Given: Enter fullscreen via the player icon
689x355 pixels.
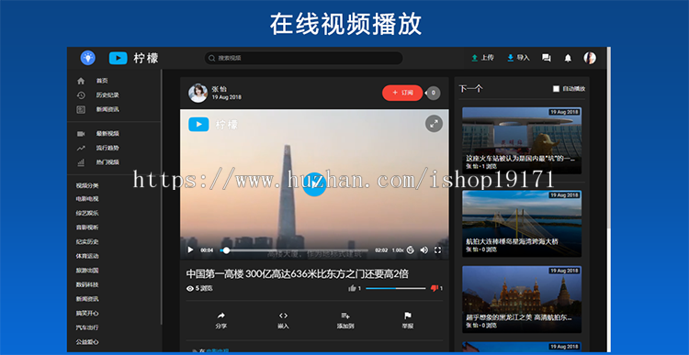Looking at the screenshot, I should coord(437,250).
